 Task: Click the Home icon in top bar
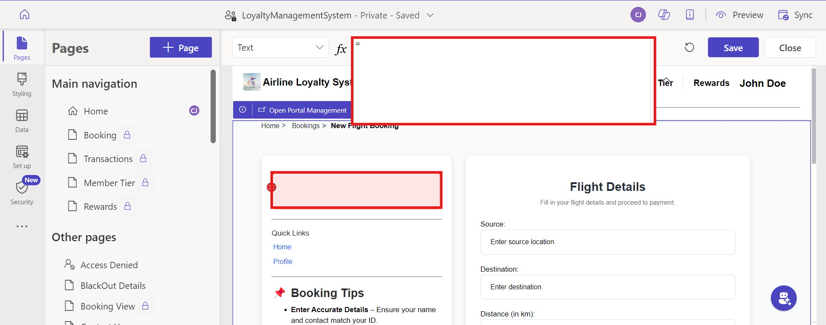click(x=25, y=15)
